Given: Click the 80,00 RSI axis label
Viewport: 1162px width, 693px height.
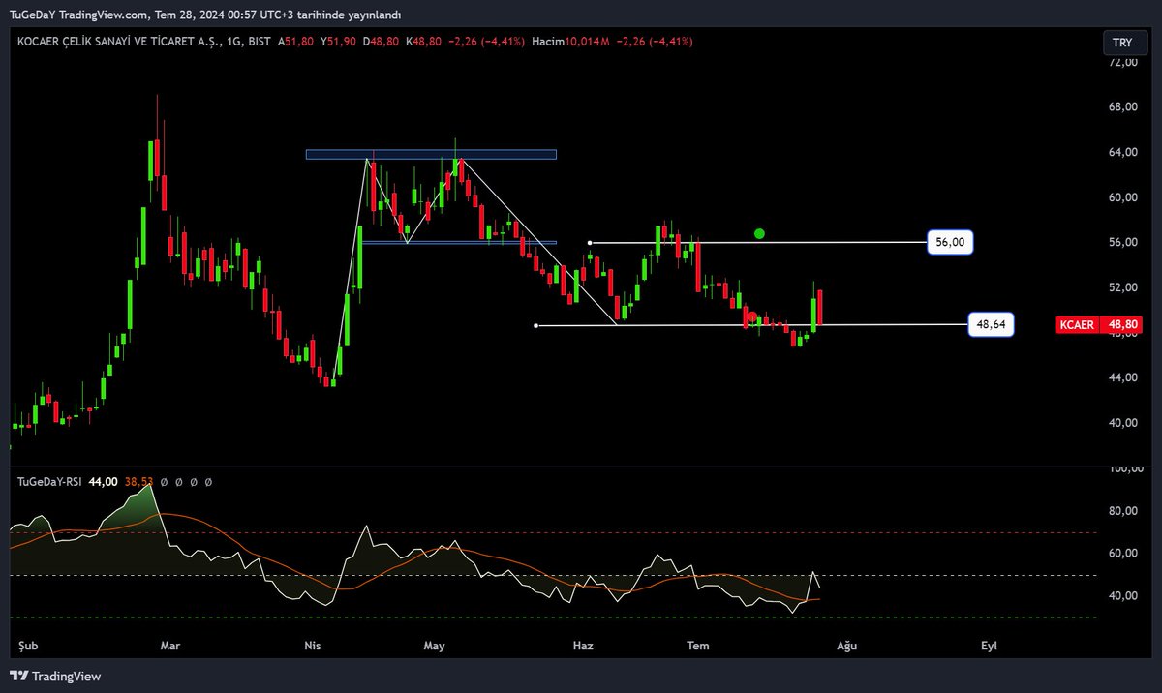Looking at the screenshot, I should click(x=1123, y=511).
